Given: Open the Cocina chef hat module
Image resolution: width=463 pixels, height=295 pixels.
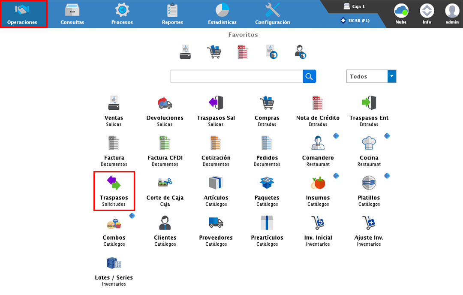Looking at the screenshot, I should tap(369, 143).
